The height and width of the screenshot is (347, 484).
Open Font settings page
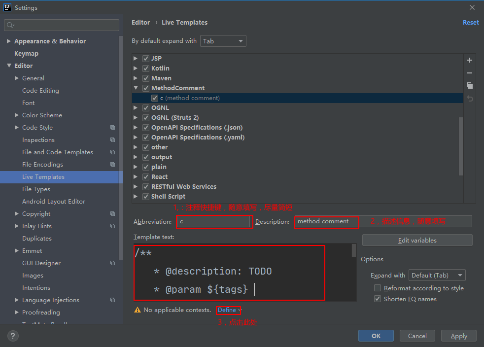(x=29, y=103)
